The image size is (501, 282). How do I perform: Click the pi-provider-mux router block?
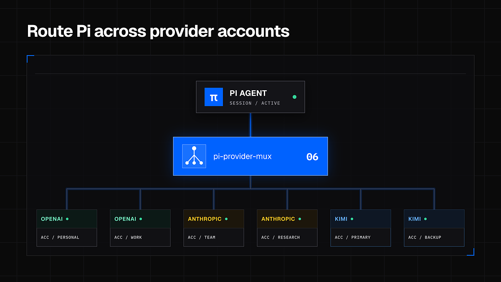250,156
